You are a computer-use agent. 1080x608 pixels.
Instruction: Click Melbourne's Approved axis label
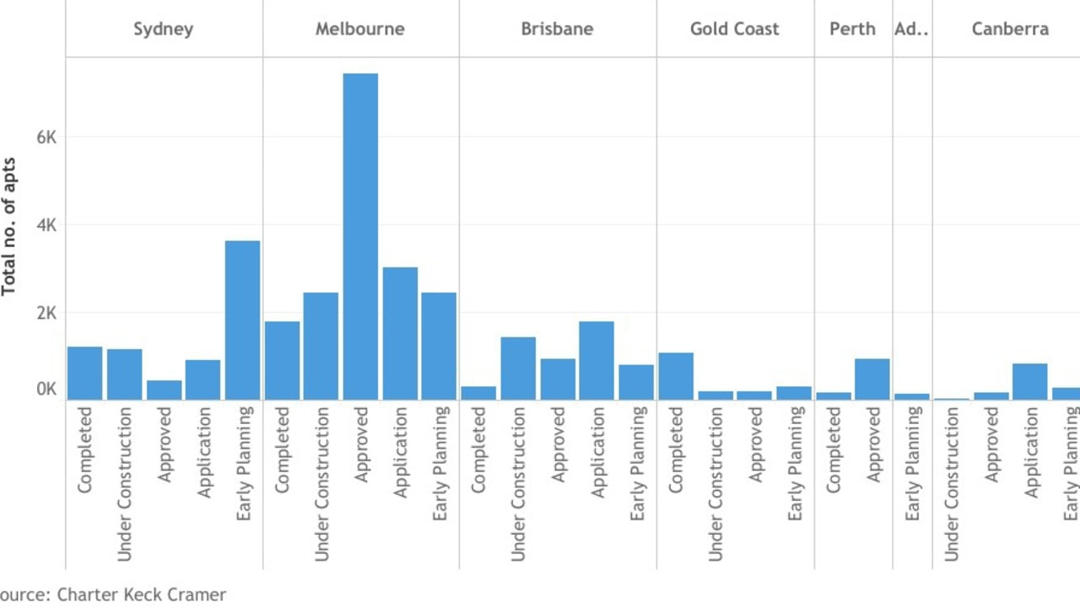point(361,444)
